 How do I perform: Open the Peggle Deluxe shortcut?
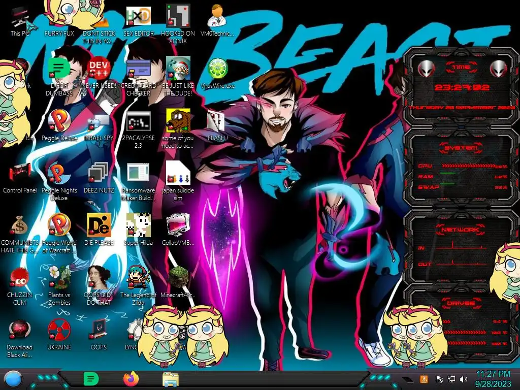59,125
